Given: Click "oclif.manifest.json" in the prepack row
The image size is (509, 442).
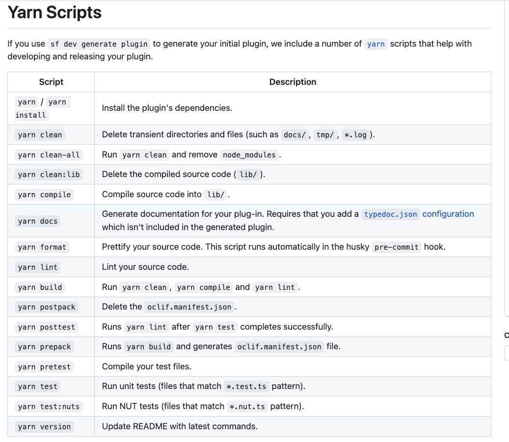Looking at the screenshot, I should 279,346.
